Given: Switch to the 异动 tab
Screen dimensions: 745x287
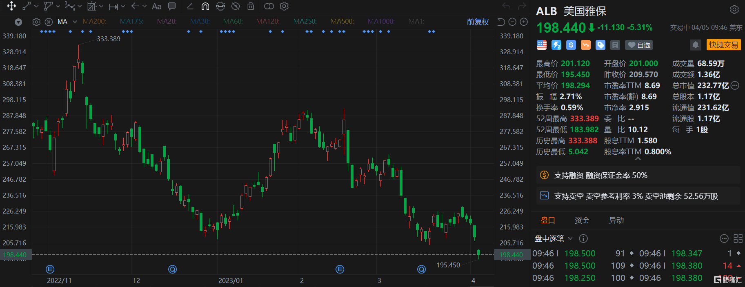Looking at the screenshot, I should click(x=616, y=220).
